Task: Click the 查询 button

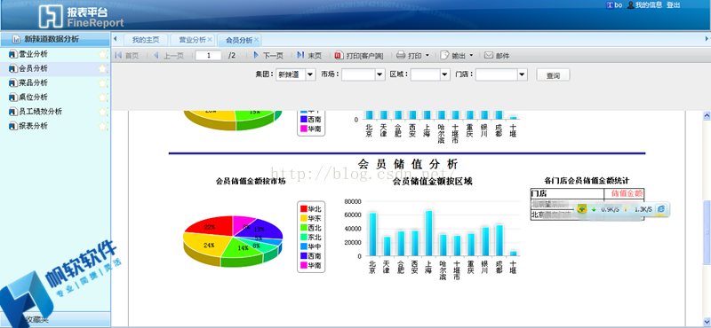Action: coord(553,75)
